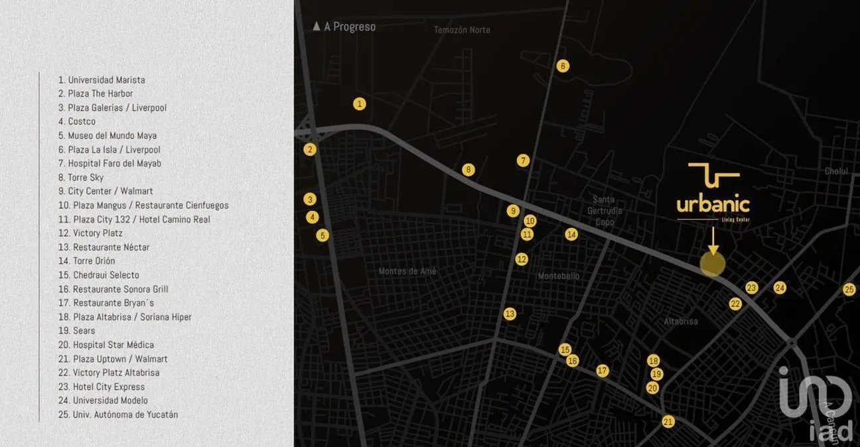Click map marker number 1
Image resolution: width=860 pixels, height=447 pixels.
[x=359, y=103]
